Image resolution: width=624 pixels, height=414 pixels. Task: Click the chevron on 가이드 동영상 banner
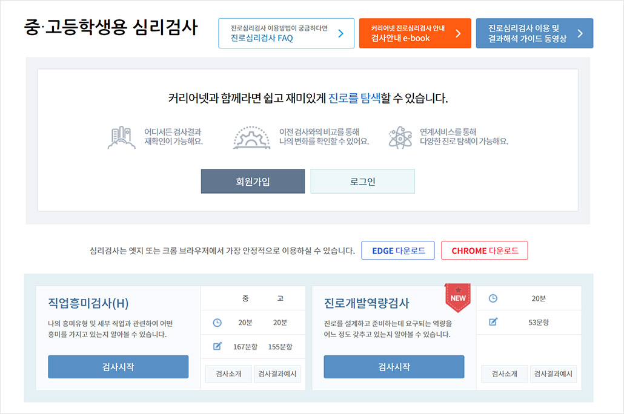[x=580, y=33]
